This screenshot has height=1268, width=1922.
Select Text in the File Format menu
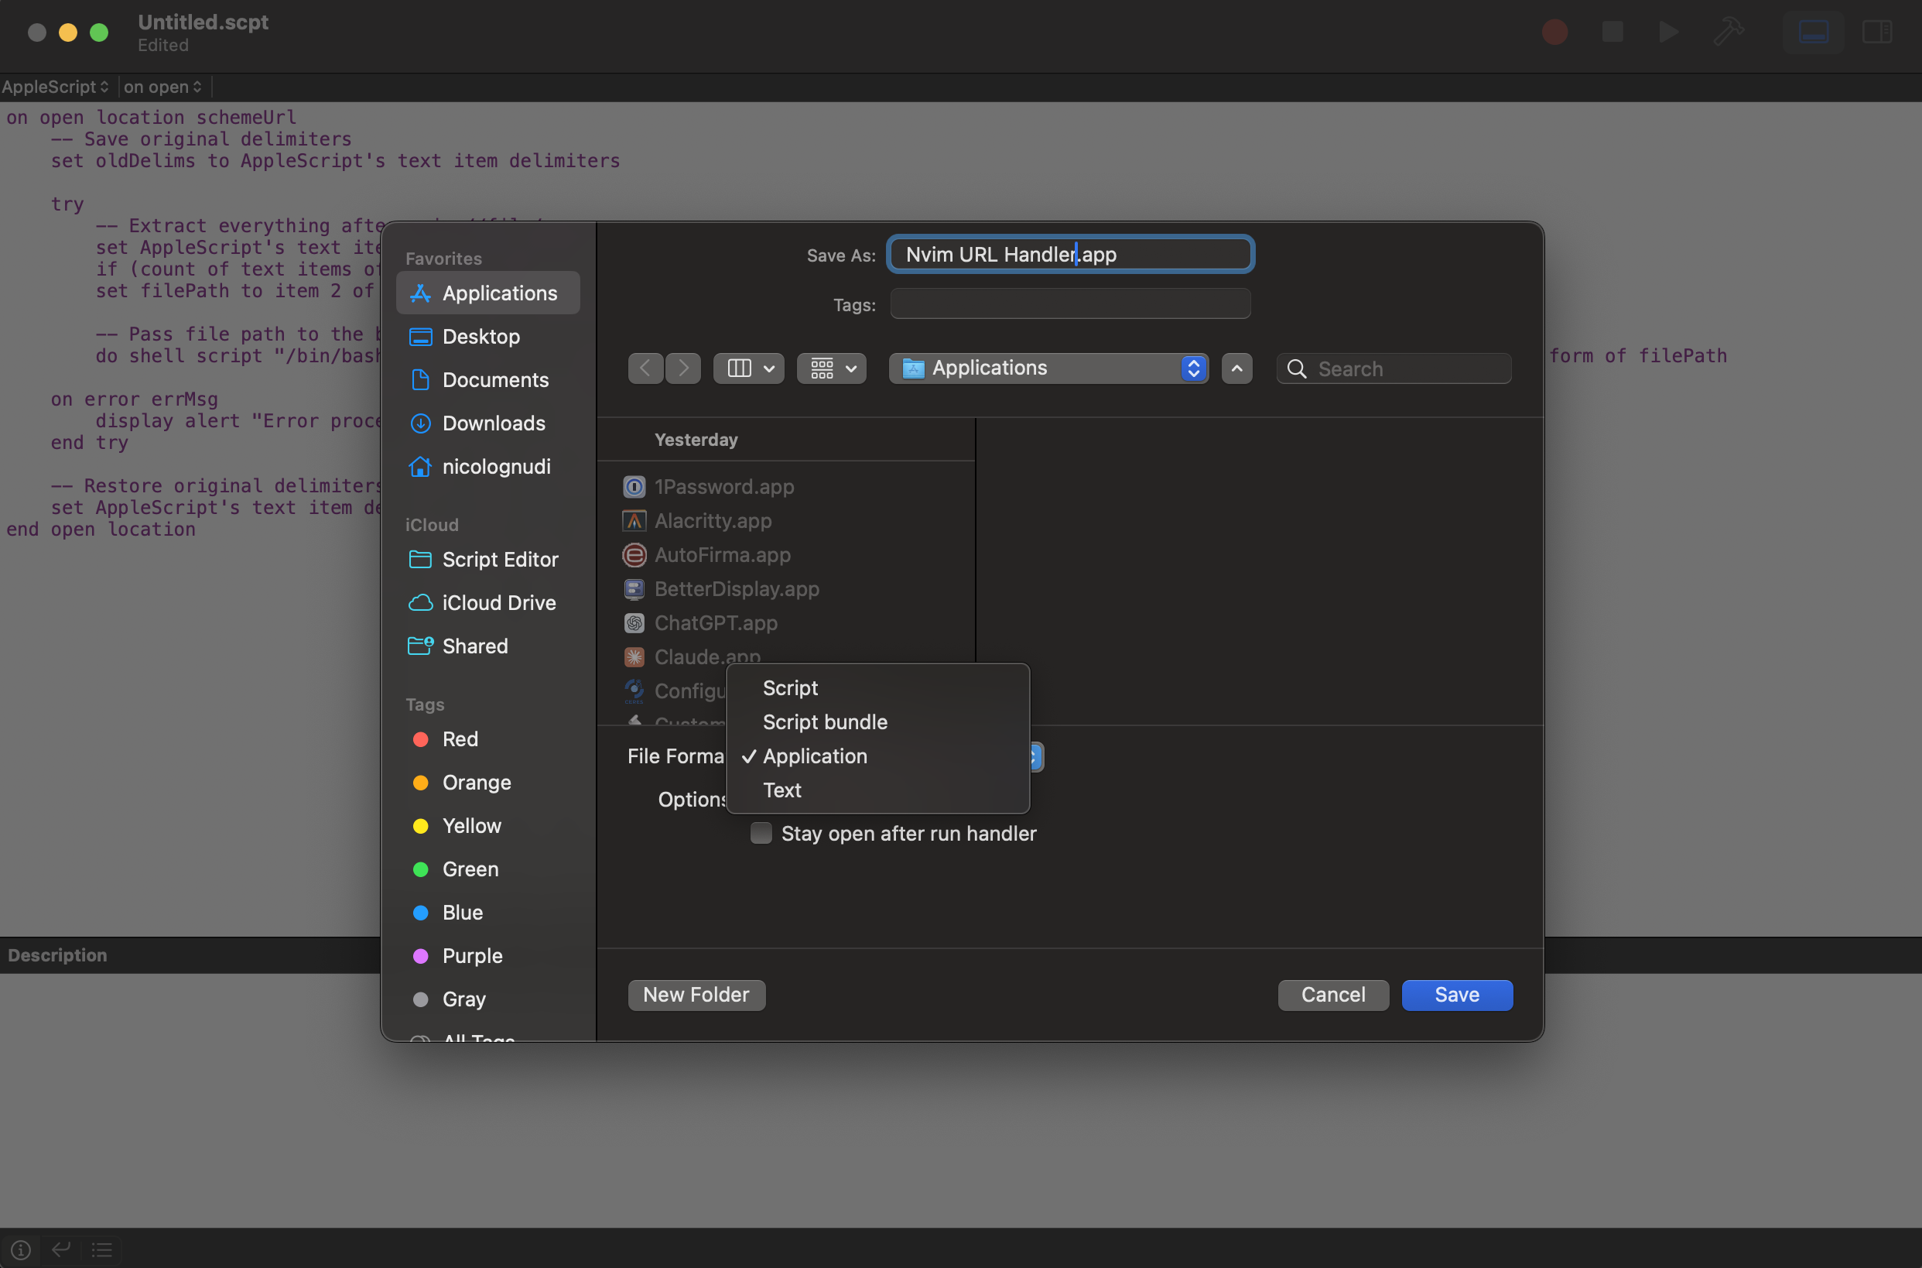781,790
